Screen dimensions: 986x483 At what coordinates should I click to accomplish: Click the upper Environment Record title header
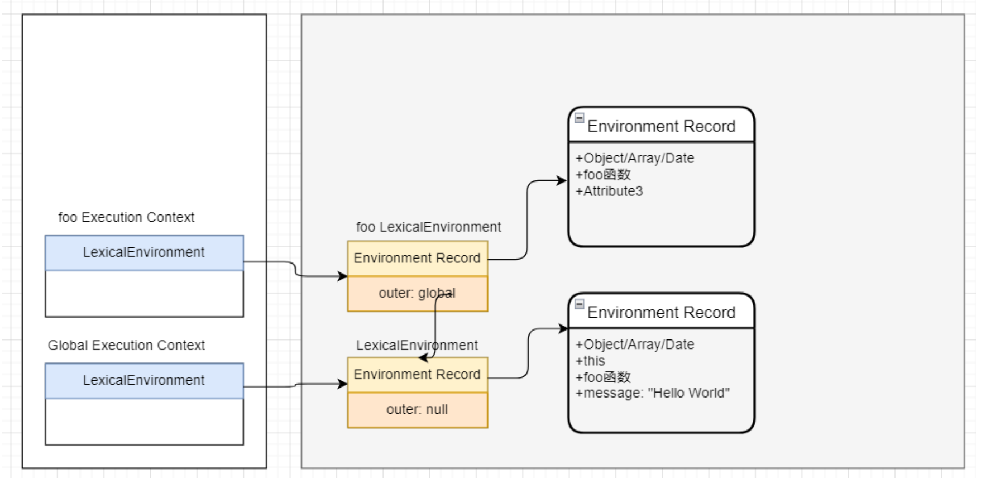[x=661, y=126]
